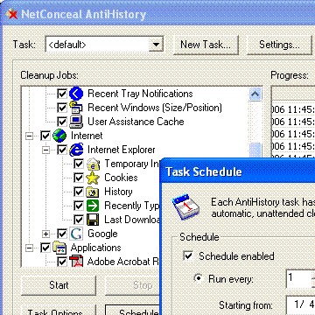Open Task Options button
This screenshot has height=315, width=315.
(x=59, y=310)
